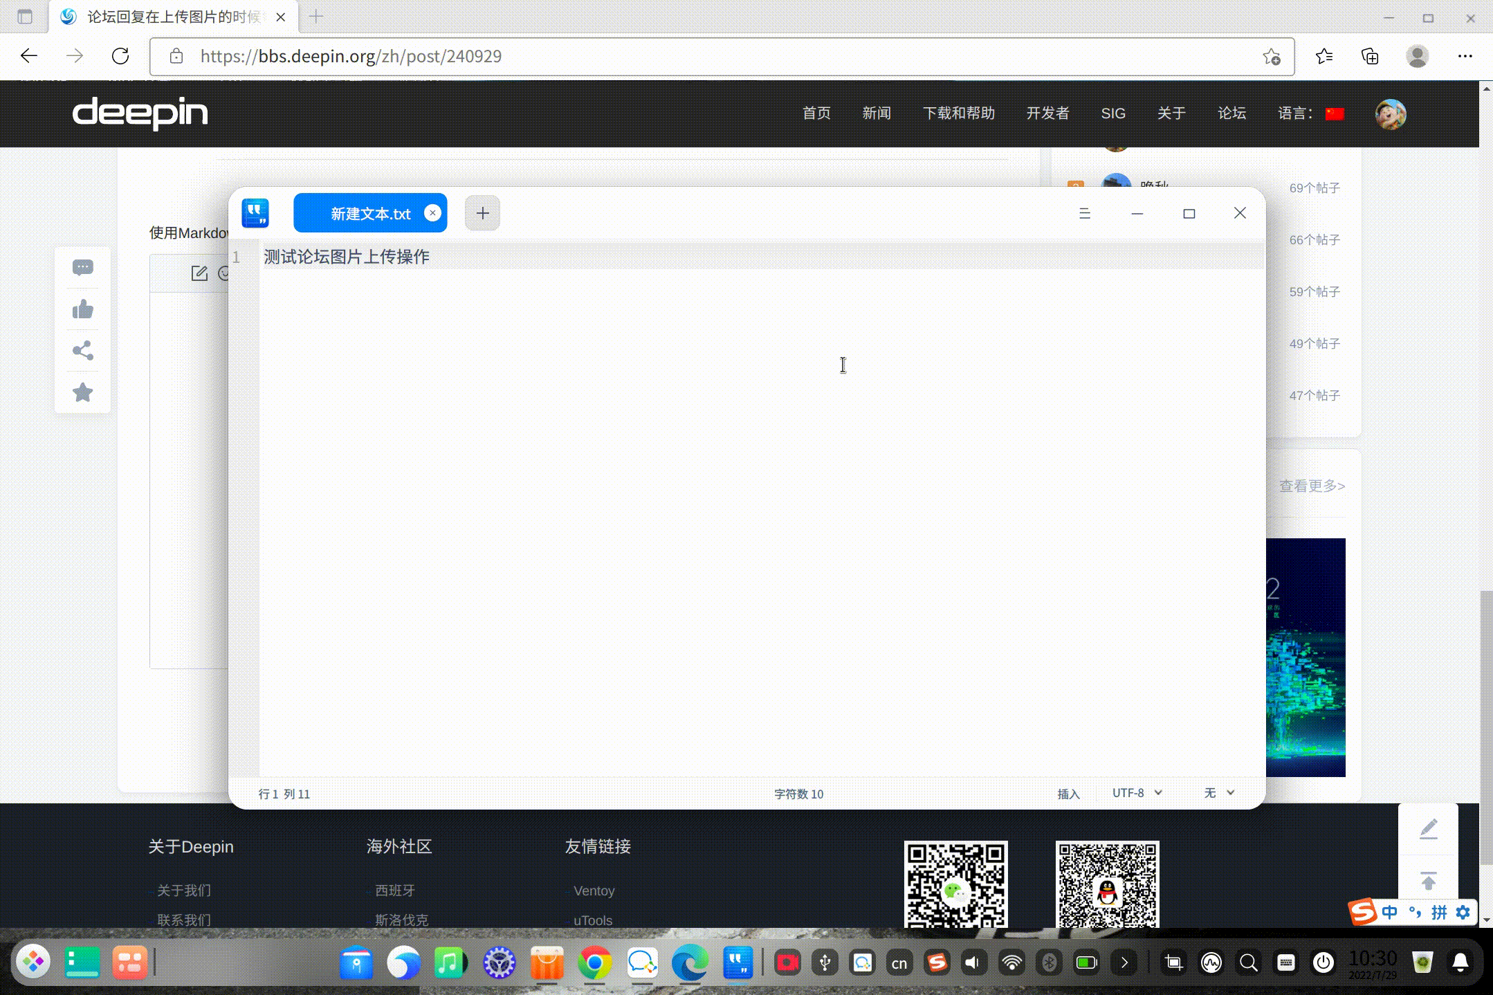This screenshot has height=995, width=1493.
Task: Click 论坛 in the deepin navigation bar
Action: click(x=1231, y=113)
